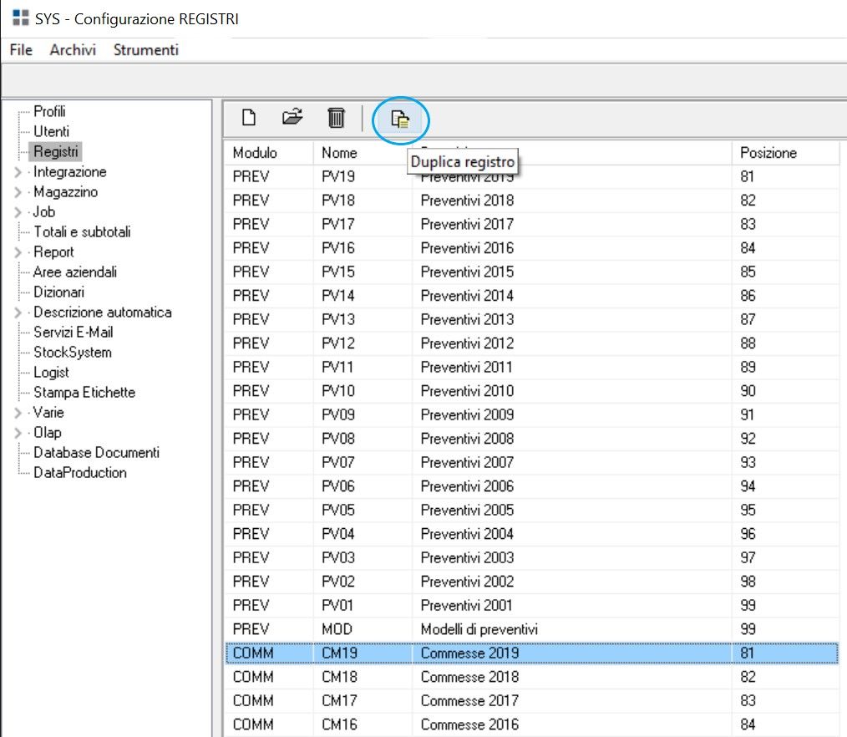Expand the Report tree node
847x737 pixels.
[x=18, y=252]
